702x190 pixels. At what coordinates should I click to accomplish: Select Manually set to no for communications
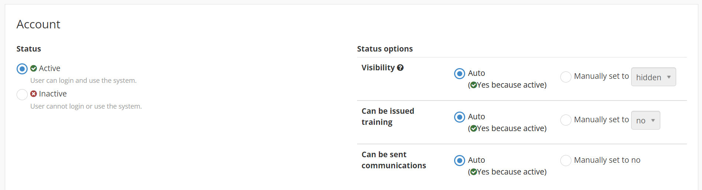coord(566,161)
